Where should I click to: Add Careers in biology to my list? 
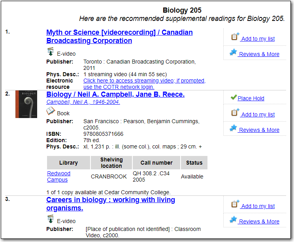(x=258, y=206)
